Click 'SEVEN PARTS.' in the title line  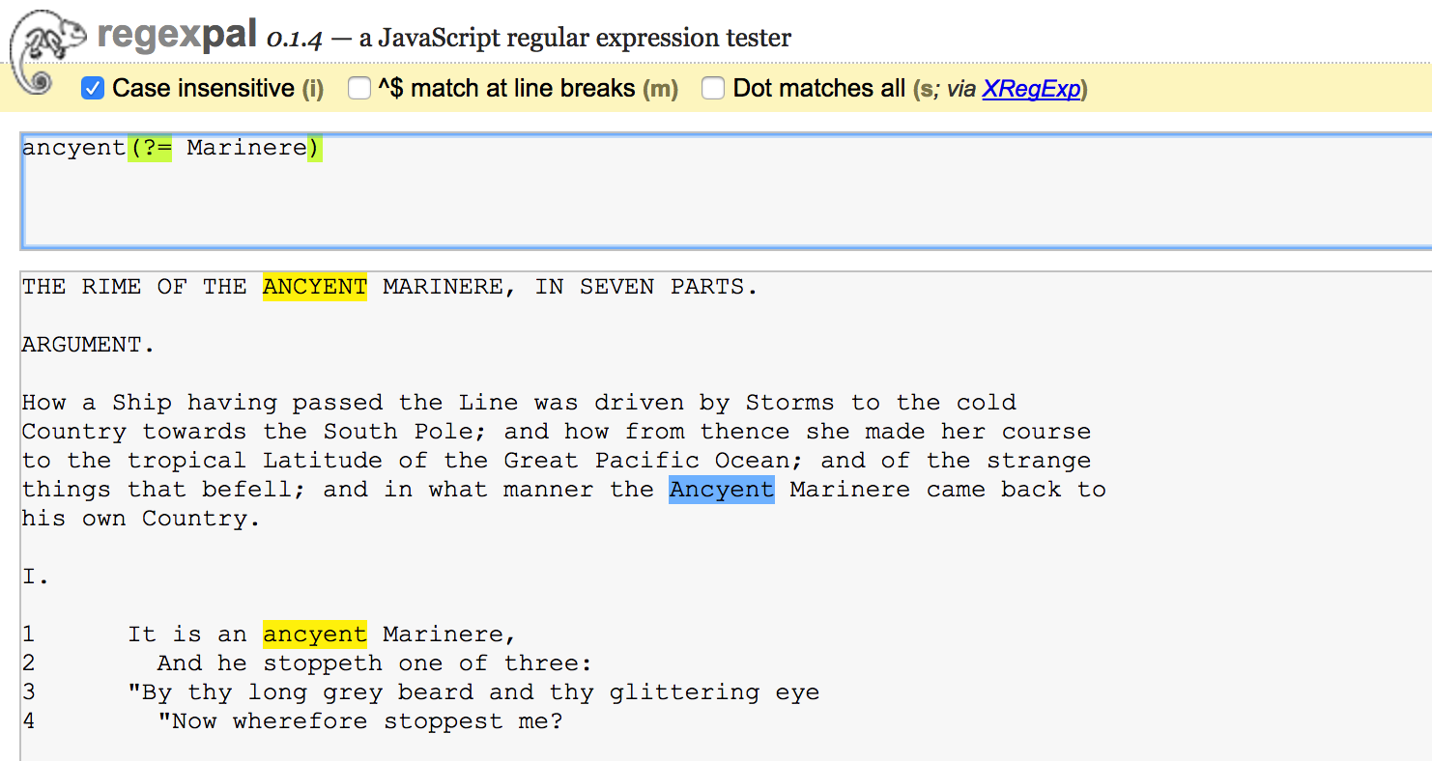click(669, 287)
